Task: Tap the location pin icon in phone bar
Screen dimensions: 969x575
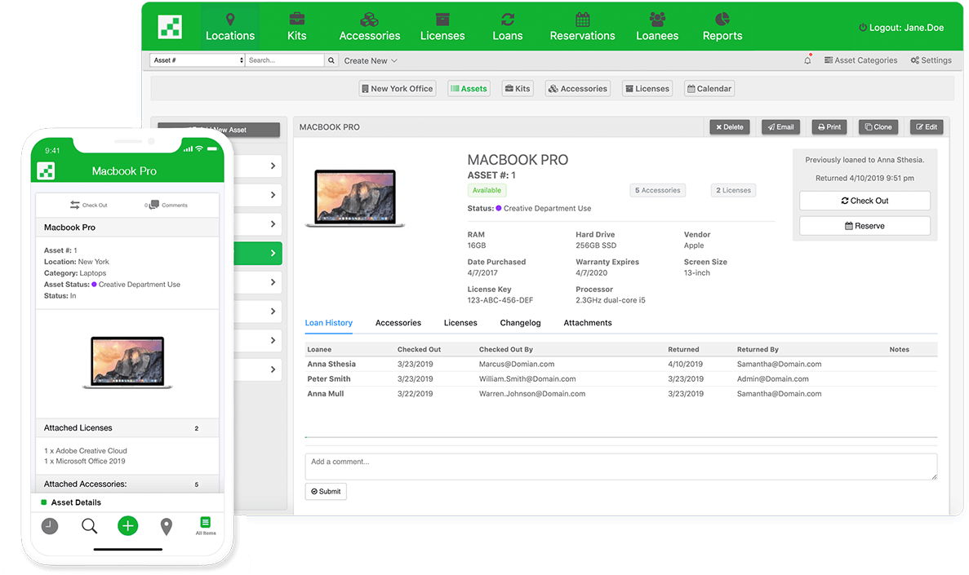Action: pyautogui.click(x=167, y=527)
